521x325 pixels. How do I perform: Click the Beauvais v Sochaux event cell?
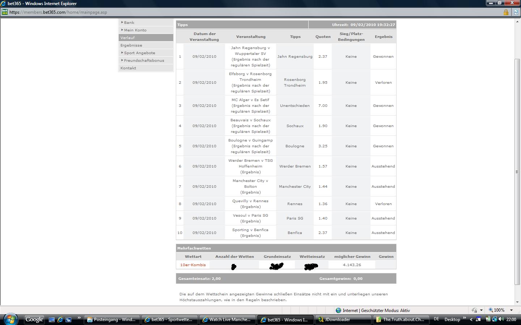click(x=250, y=126)
